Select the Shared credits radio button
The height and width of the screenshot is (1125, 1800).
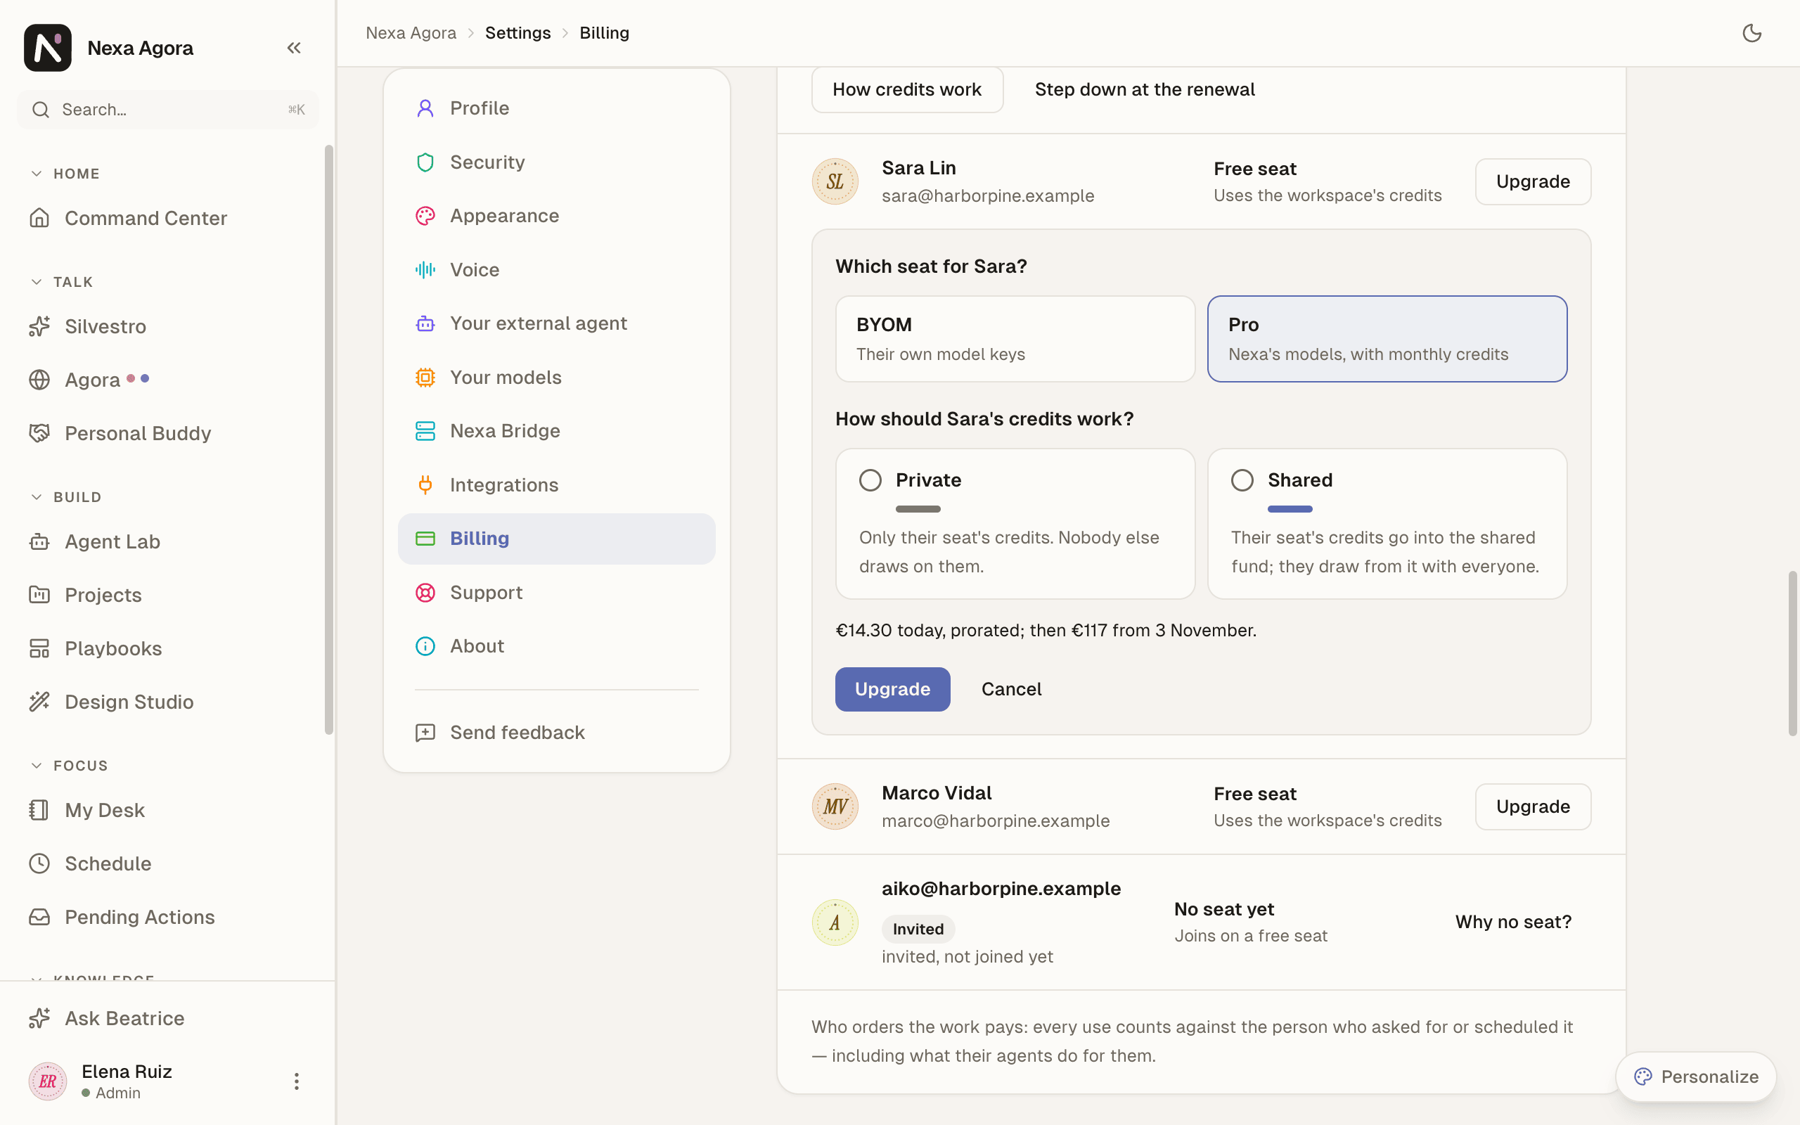pos(1242,481)
